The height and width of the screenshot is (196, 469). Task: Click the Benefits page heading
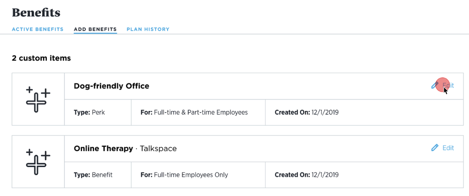click(x=36, y=12)
